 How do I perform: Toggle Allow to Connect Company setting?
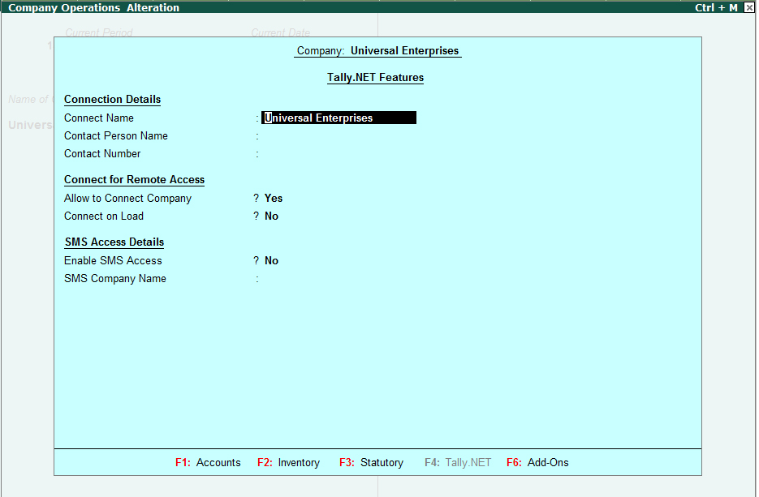click(x=273, y=198)
